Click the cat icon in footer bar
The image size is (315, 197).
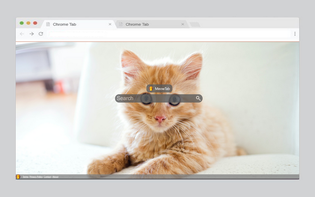(x=18, y=177)
